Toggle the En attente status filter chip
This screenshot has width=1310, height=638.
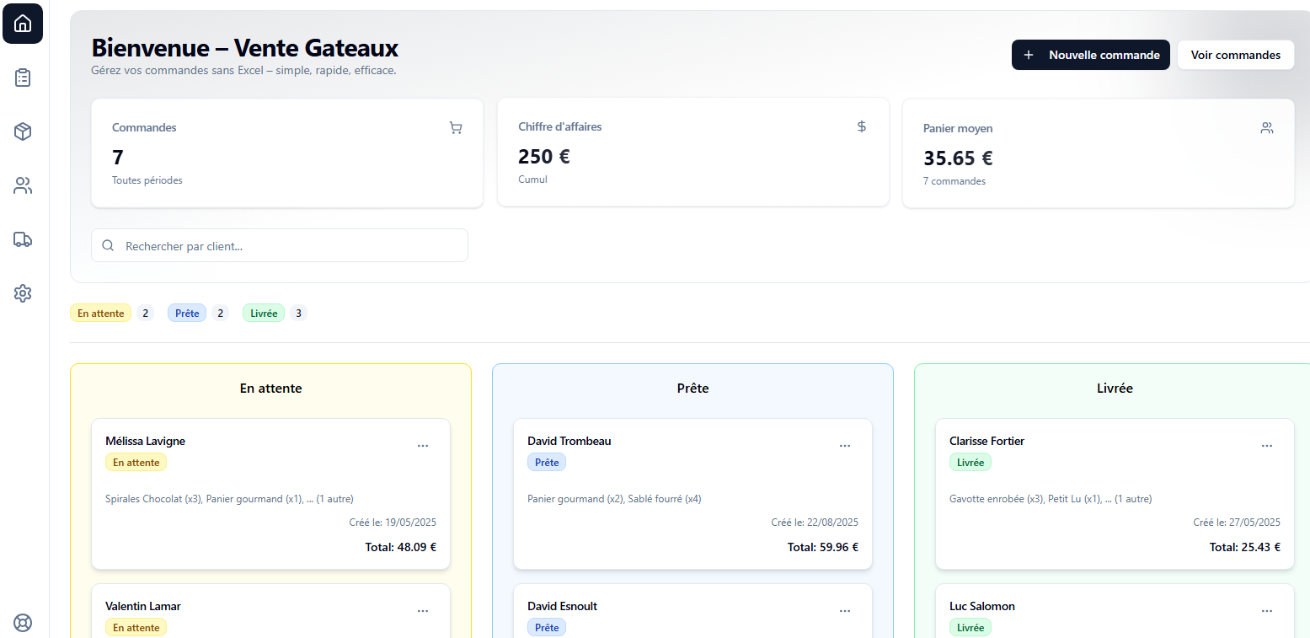[100, 313]
